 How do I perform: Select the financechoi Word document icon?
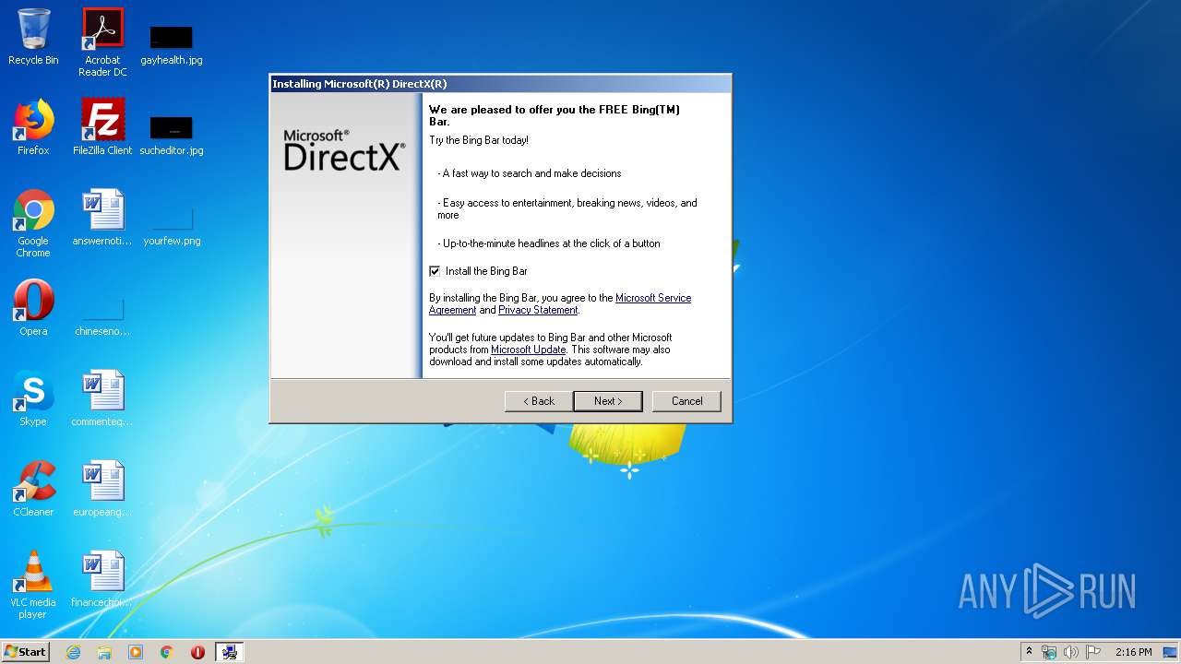(x=102, y=579)
